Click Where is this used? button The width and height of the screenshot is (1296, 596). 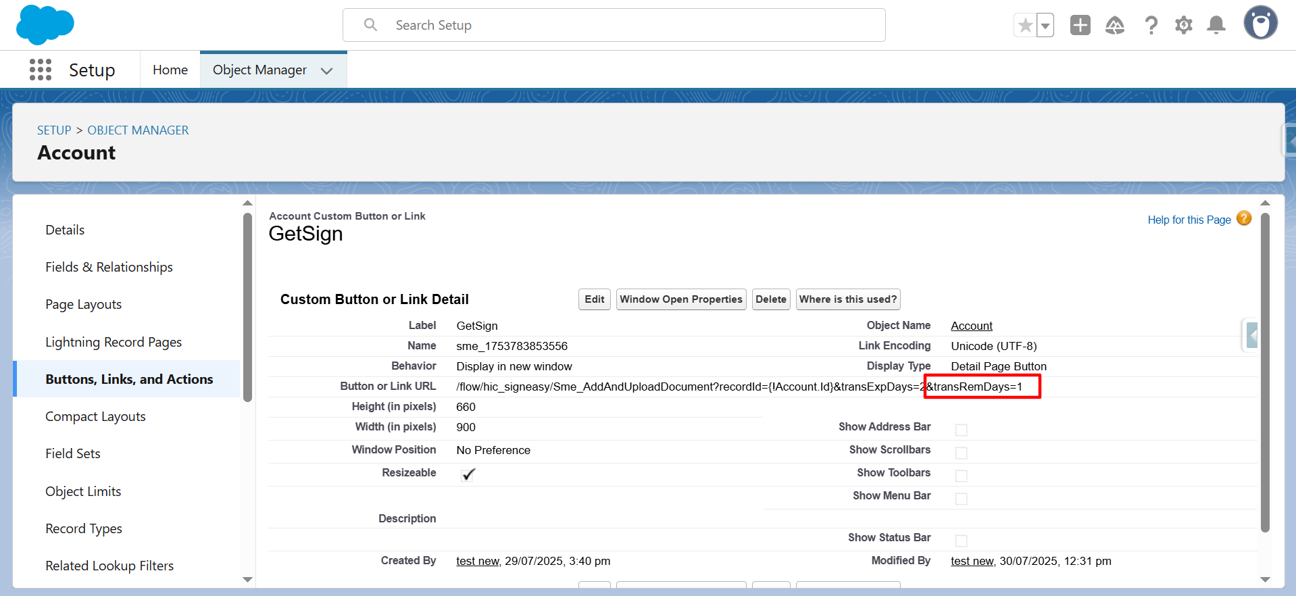tap(848, 299)
